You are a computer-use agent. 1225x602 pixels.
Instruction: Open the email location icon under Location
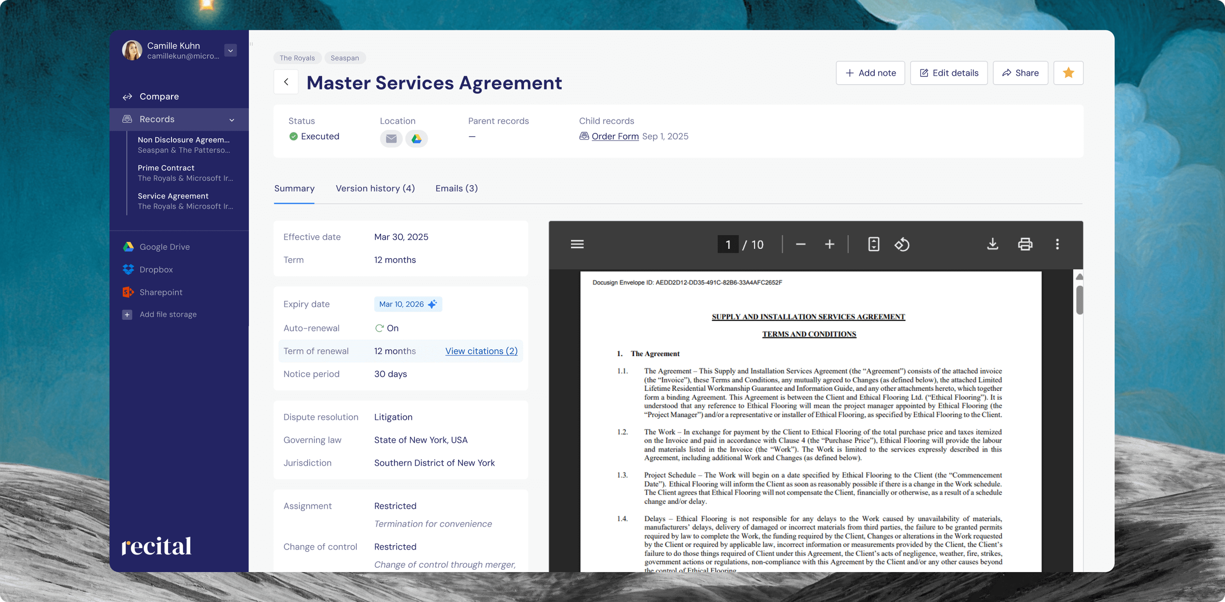[x=391, y=139]
